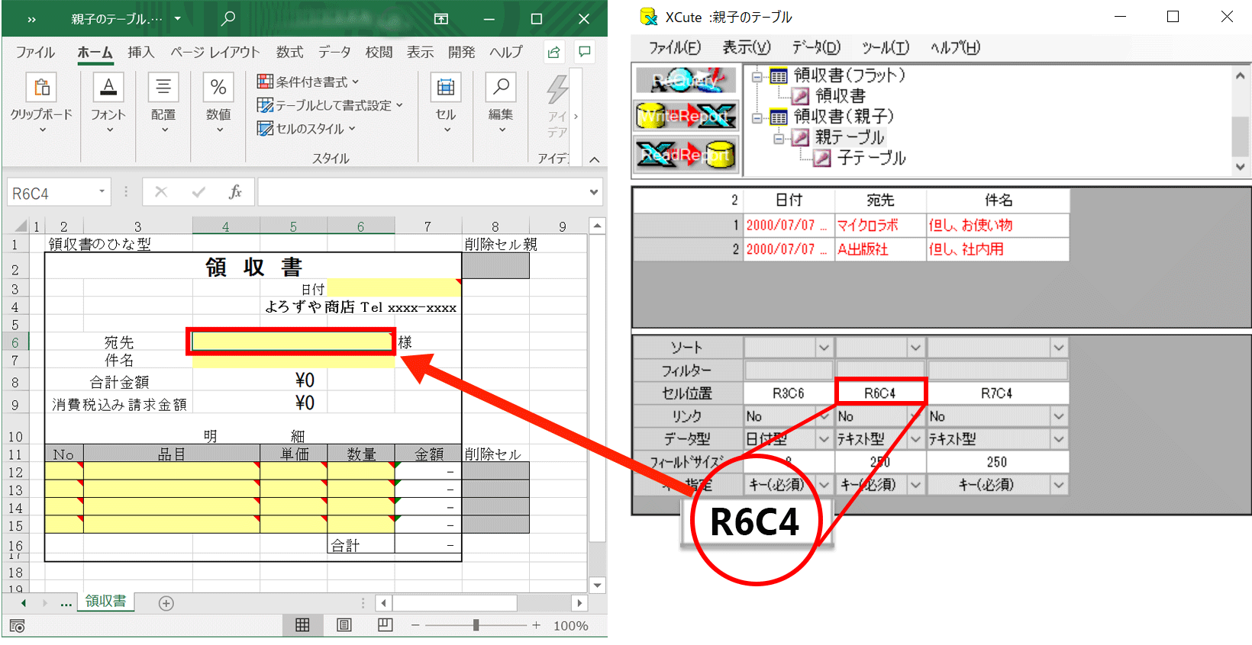Open the ページ レイアウト ribbon tab
Viewport: 1252px width, 645px height.
coord(215,52)
